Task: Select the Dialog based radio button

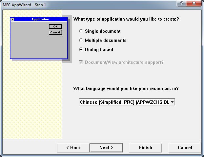Action: (x=81, y=50)
